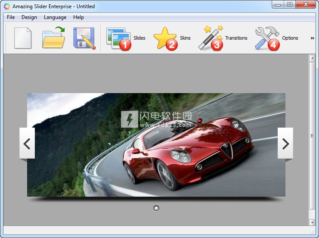Open the Help menu

pos(78,17)
